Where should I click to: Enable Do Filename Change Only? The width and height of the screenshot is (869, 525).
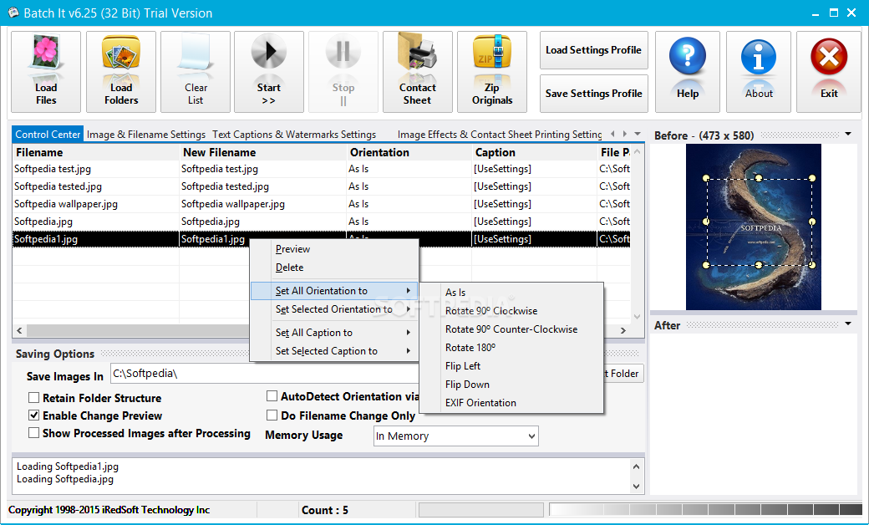tap(272, 415)
